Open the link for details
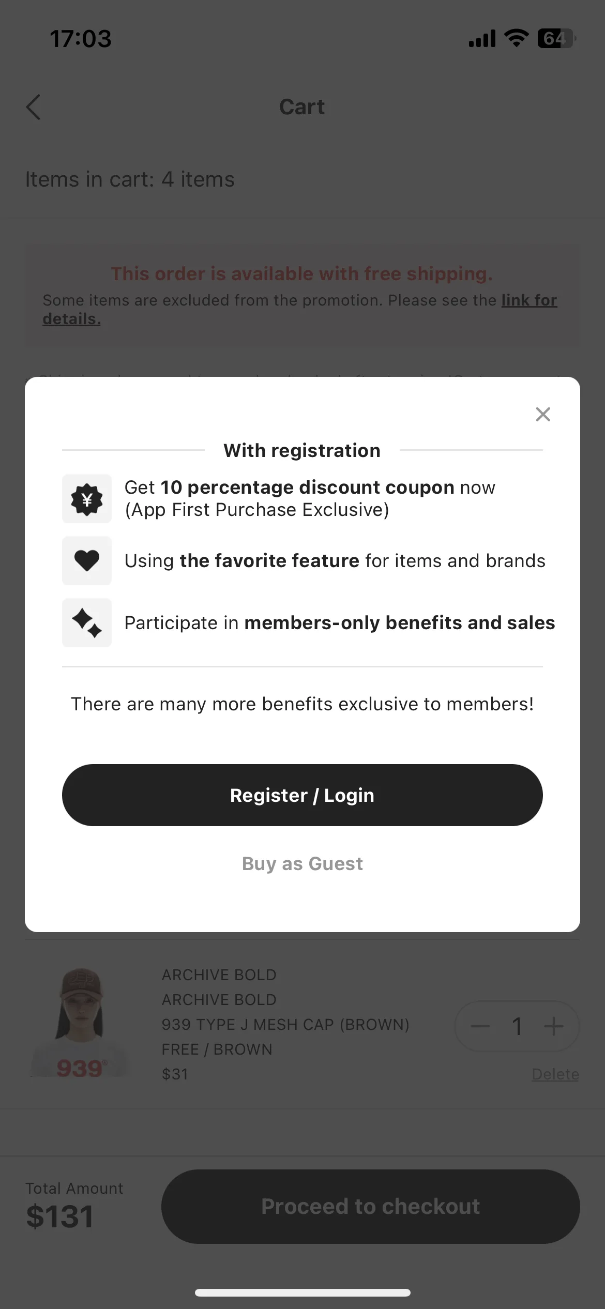 pyautogui.click(x=300, y=309)
